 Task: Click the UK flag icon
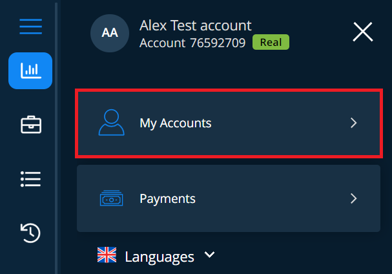pyautogui.click(x=107, y=255)
